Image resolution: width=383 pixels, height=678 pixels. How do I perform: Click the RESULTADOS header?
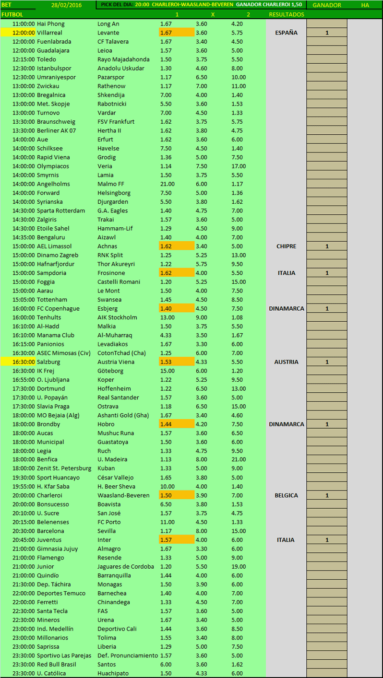[287, 14]
